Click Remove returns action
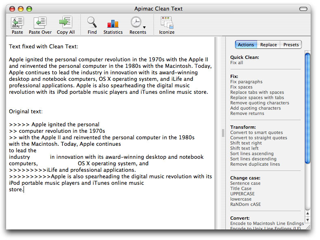The image size is (320, 240). point(247,113)
